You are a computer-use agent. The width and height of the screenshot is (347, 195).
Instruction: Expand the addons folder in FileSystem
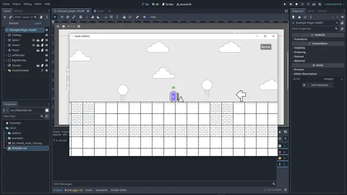pyautogui.click(x=6, y=133)
